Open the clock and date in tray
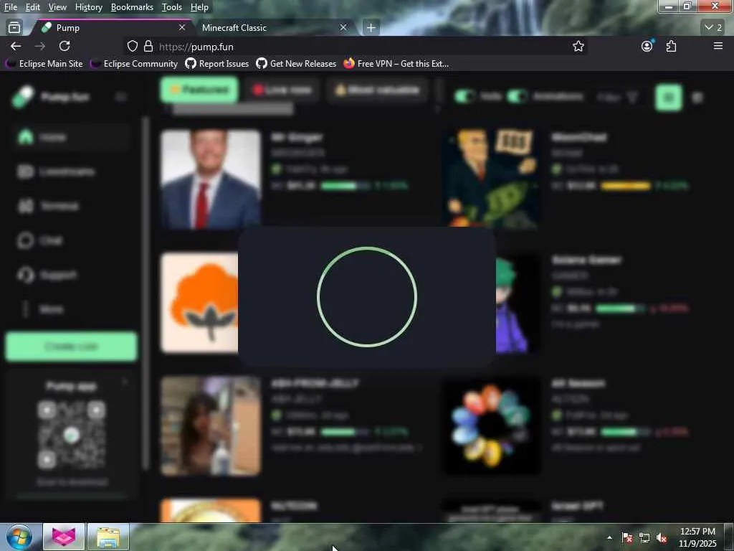 point(697,537)
